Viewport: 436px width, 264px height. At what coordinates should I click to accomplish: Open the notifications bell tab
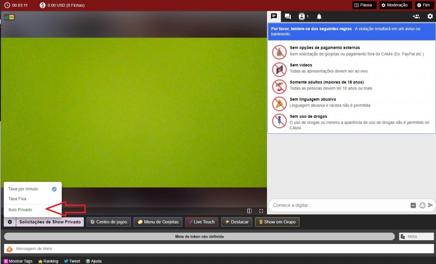pos(319,17)
